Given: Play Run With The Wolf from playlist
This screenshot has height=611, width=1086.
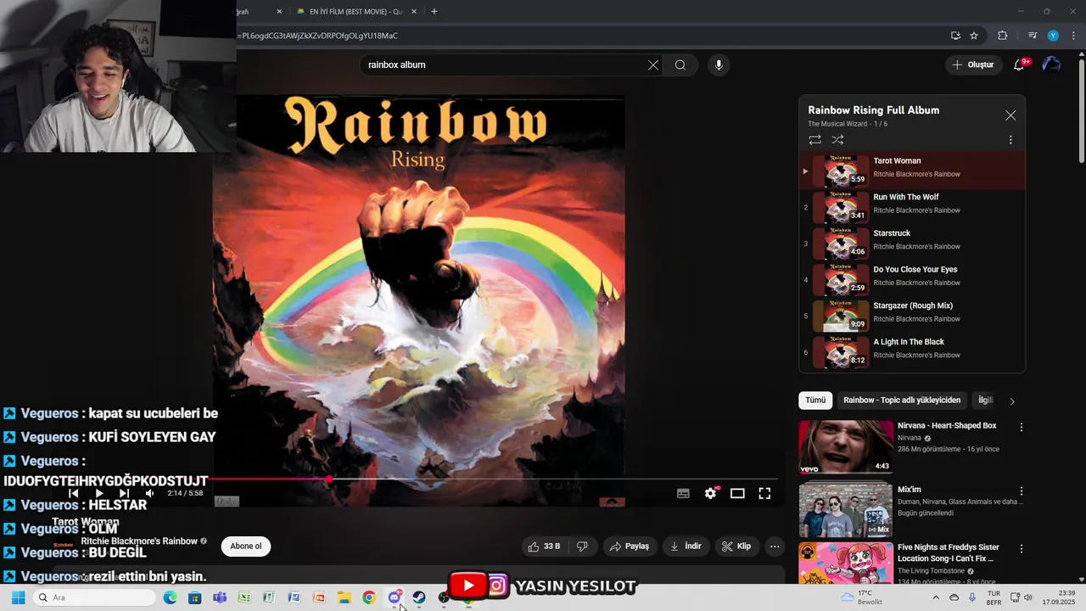Looking at the screenshot, I should (x=912, y=207).
